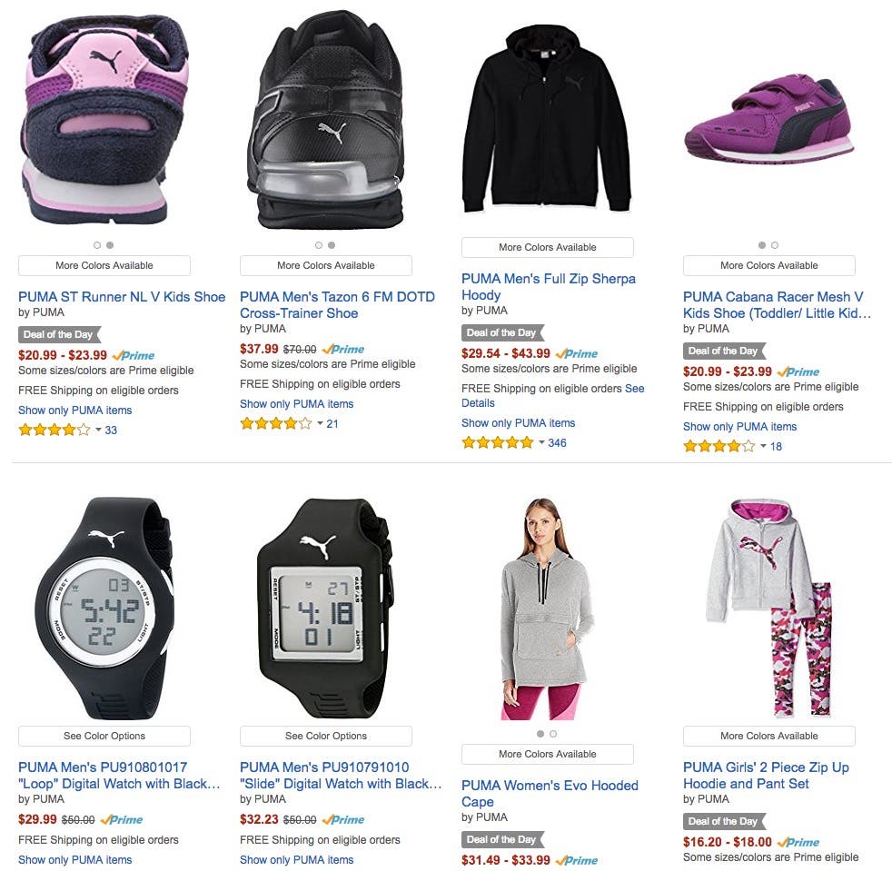Click the Deal of the Day badge on Sherpa Hoody
The image size is (892, 871).
pos(502,332)
